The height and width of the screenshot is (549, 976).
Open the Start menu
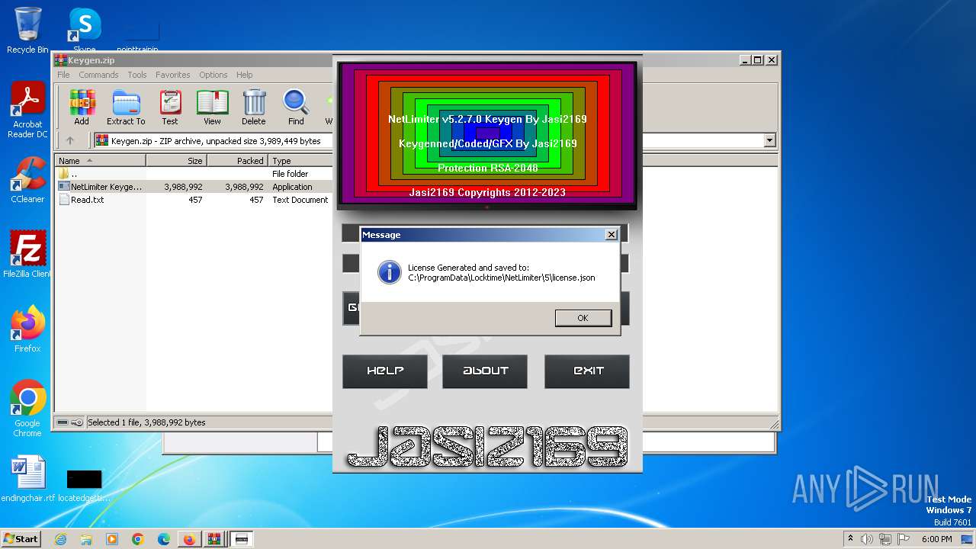coord(21,539)
